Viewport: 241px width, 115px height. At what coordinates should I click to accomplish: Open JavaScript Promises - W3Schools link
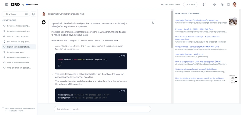point(189,54)
